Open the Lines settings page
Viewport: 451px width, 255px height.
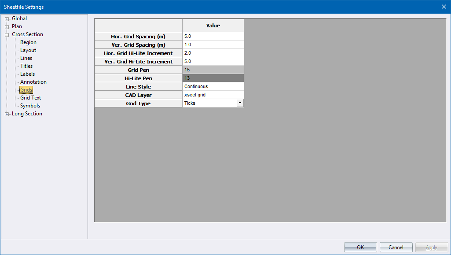(x=26, y=58)
